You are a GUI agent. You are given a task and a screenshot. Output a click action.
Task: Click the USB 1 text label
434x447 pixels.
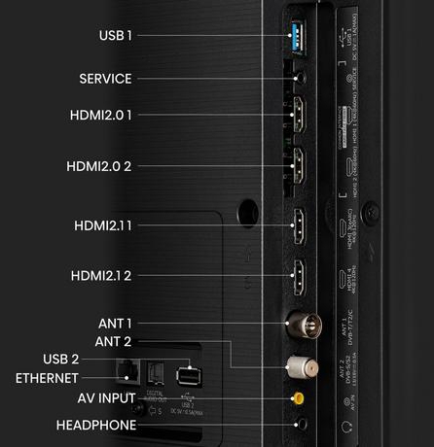116,35
